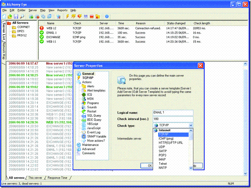Viewport: 251px width, 188px height.
Task: Click the Add server toolbar icon
Action: tap(31, 17)
